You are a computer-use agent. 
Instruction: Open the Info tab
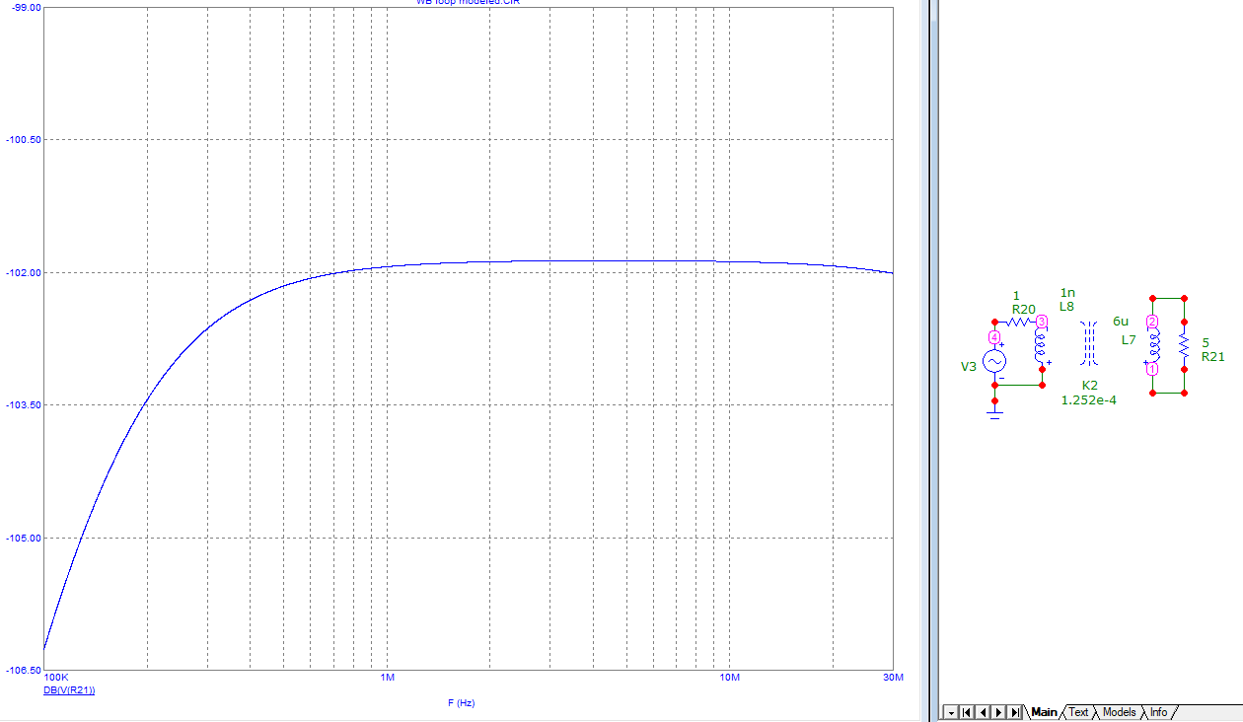(1158, 712)
